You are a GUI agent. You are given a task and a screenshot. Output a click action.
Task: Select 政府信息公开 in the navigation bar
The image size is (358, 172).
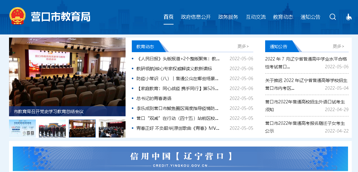pyautogui.click(x=196, y=17)
